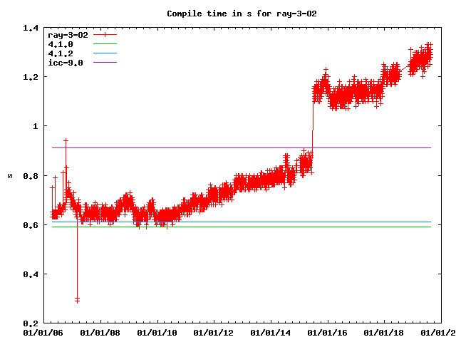456x342 pixels.
Task: Click the blue 4.1.2 legend line sample
Action: tap(104, 53)
